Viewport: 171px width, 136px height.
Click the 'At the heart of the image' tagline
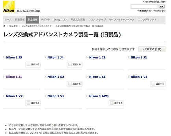pyautogui.click(x=28, y=11)
